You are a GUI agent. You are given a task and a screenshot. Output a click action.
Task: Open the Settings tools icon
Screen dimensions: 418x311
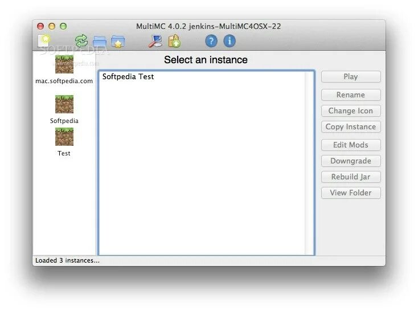click(x=155, y=41)
